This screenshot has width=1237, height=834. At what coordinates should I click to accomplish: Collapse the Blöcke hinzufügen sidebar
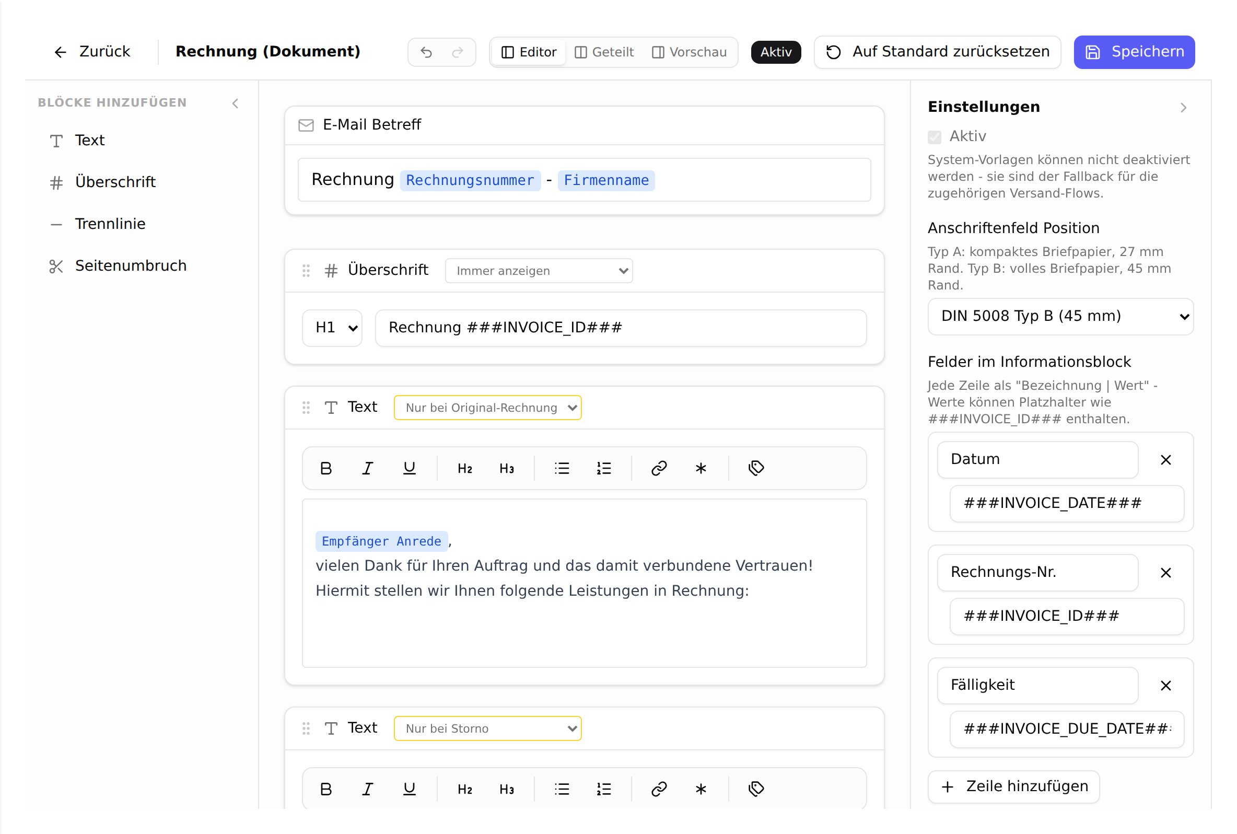click(x=235, y=103)
